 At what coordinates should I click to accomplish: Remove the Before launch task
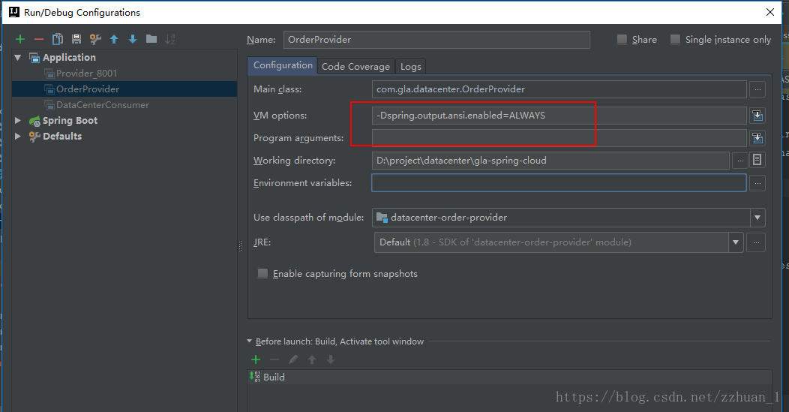274,359
